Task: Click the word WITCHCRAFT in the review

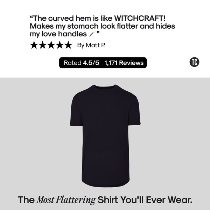Action: point(140,18)
